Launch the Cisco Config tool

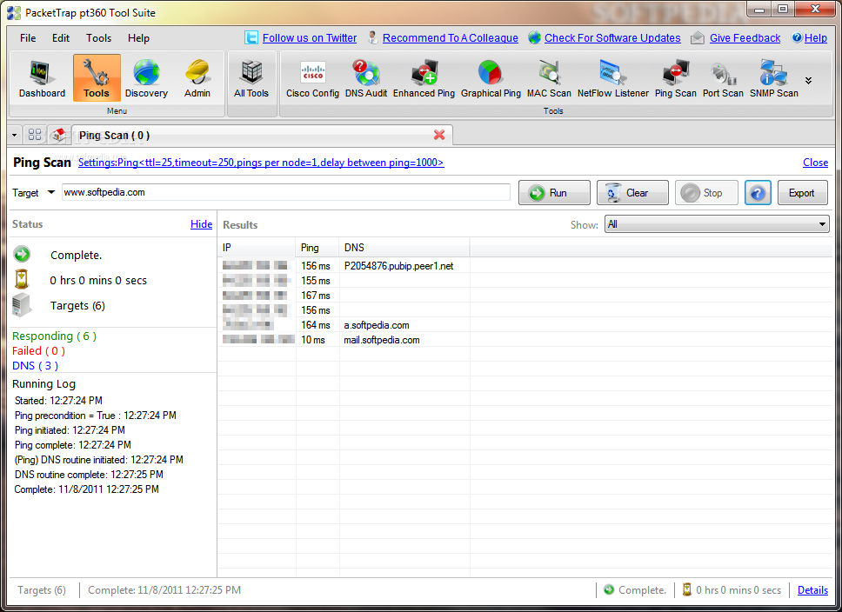(312, 79)
